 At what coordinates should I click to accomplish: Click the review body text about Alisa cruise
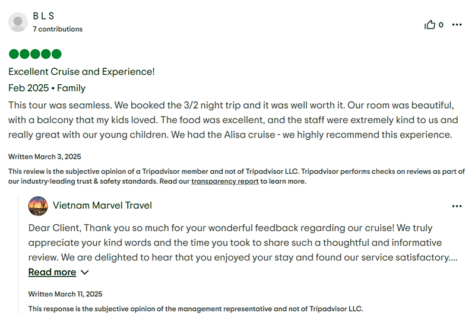click(x=233, y=120)
